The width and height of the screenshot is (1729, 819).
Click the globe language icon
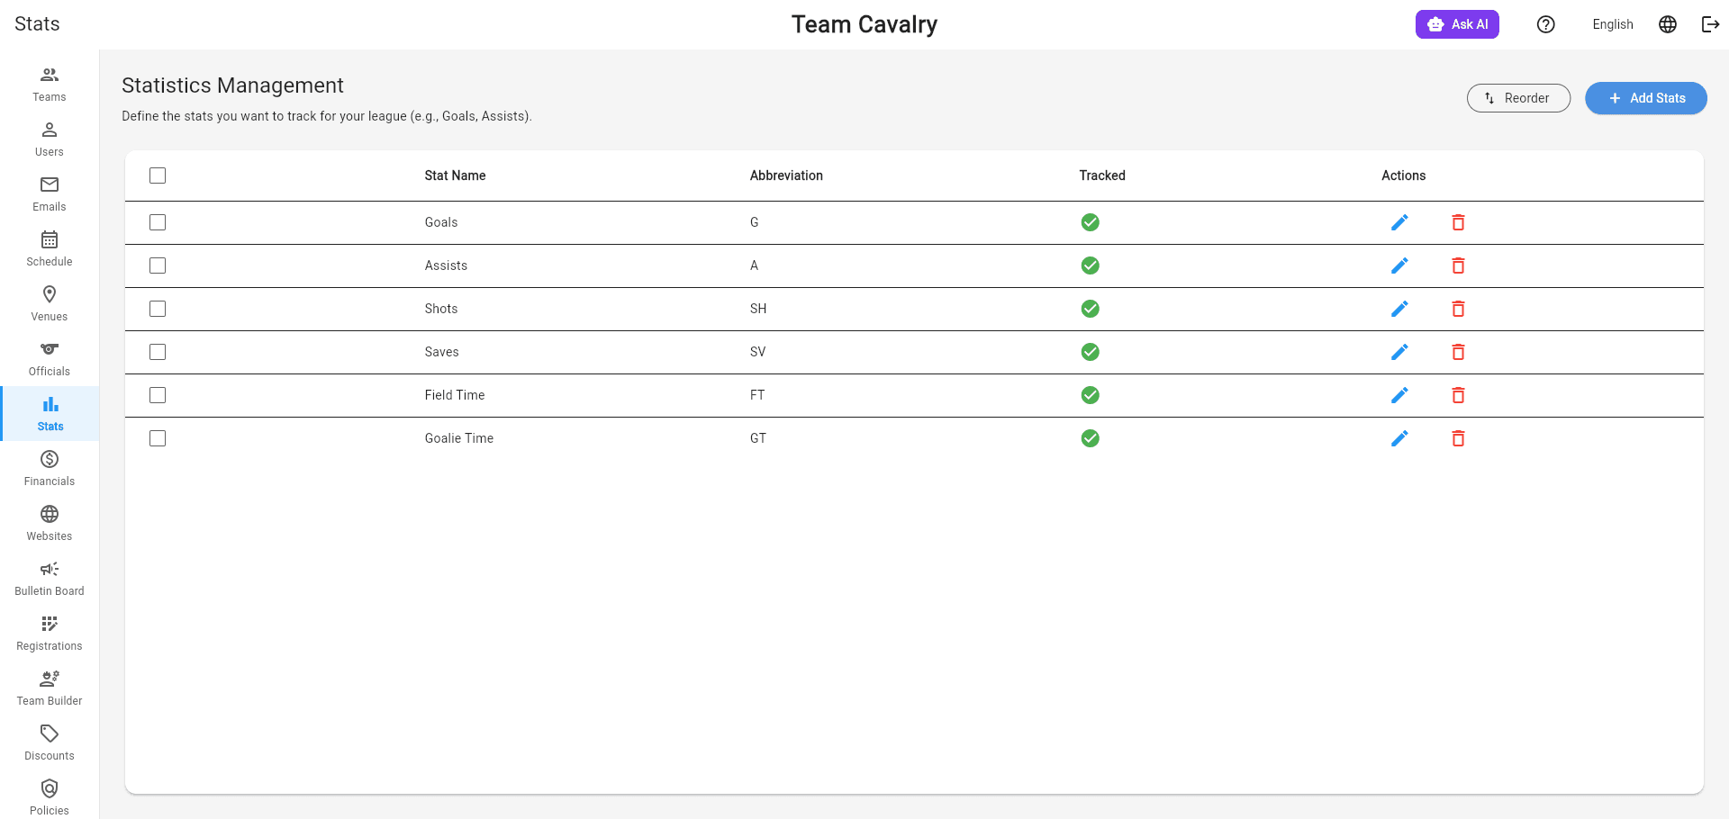(1668, 24)
